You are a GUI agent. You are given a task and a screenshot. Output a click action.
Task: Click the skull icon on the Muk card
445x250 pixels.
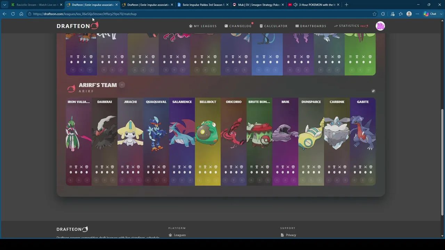293,167
